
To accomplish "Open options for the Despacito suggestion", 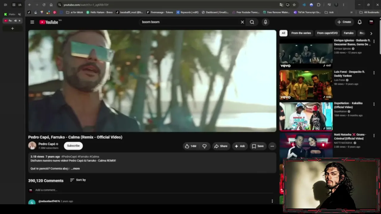I will click(374, 73).
